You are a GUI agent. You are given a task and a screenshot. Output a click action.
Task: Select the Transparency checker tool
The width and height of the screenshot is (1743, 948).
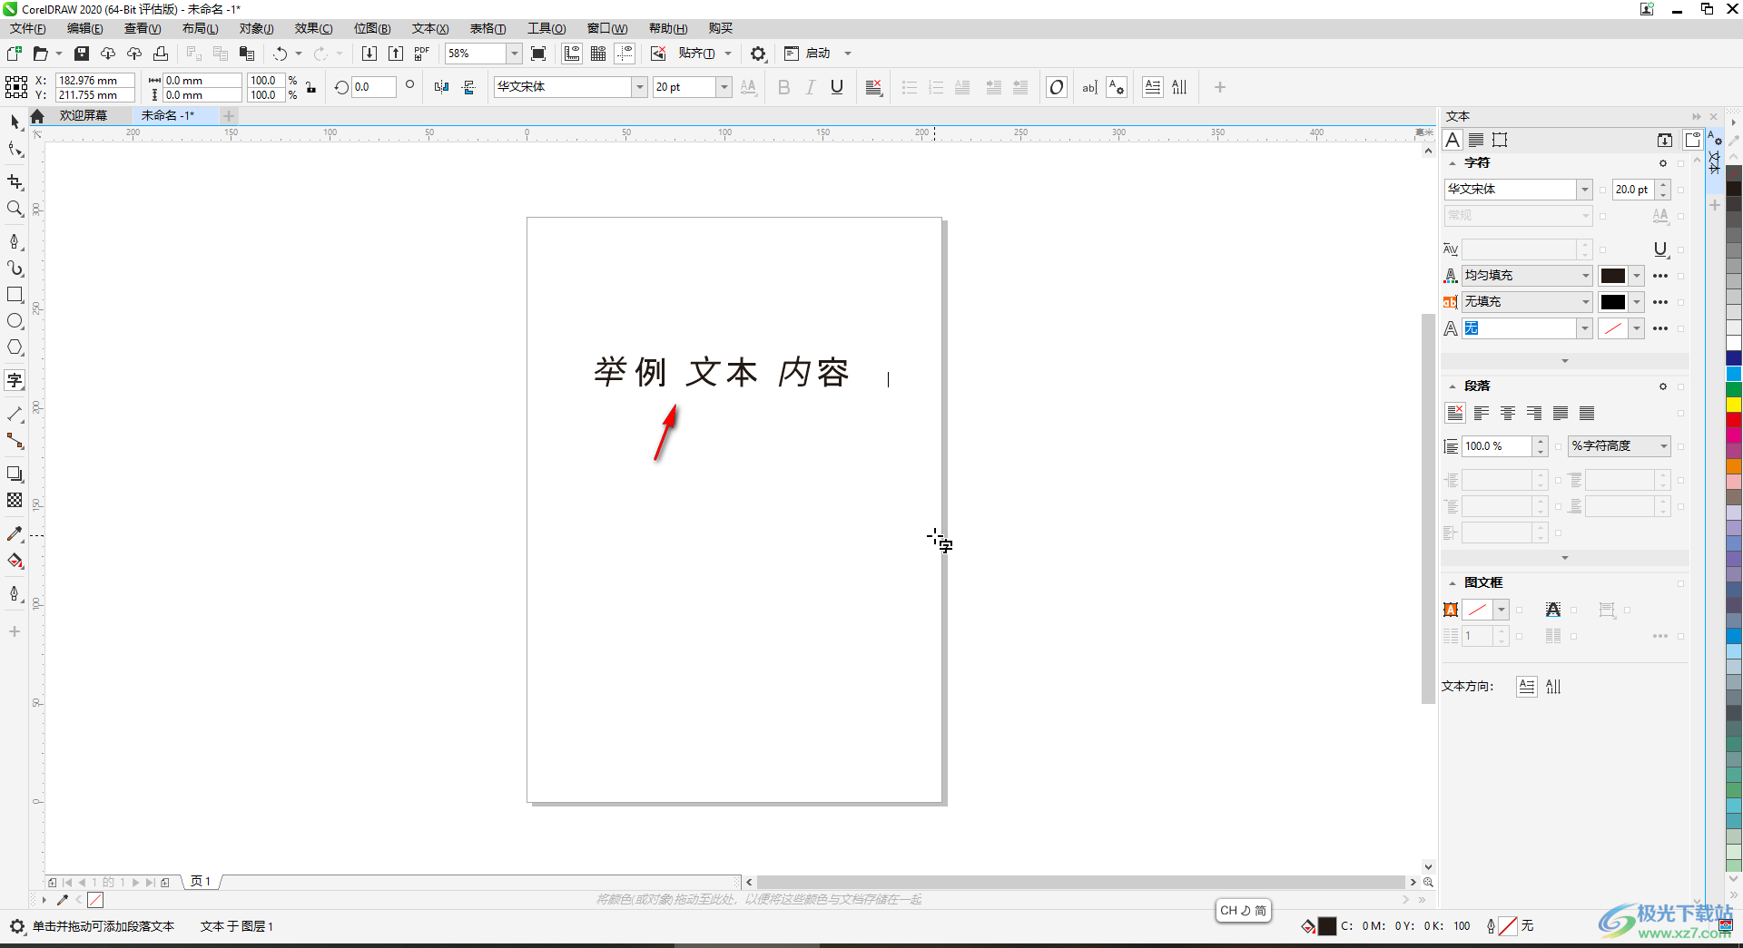pyautogui.click(x=15, y=500)
